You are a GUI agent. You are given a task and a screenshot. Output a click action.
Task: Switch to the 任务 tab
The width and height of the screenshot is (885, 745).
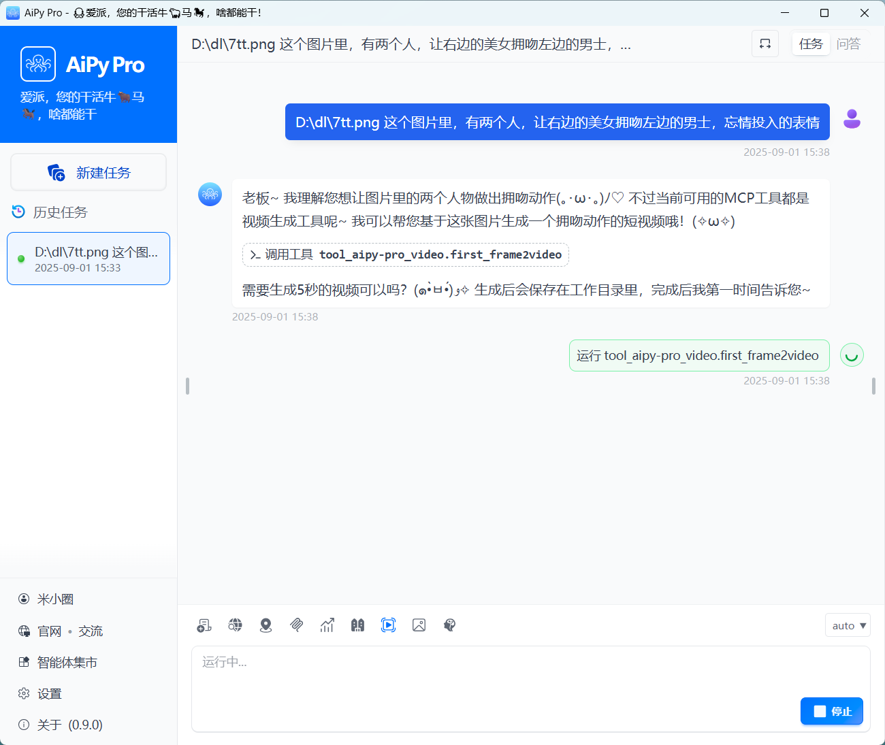[811, 44]
